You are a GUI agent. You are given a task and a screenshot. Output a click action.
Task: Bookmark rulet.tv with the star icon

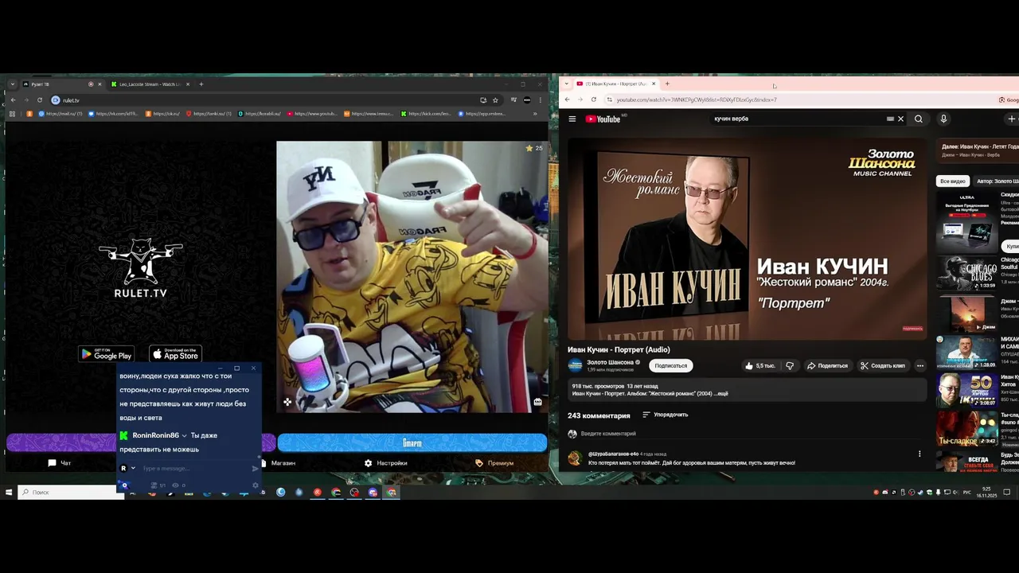click(x=495, y=100)
